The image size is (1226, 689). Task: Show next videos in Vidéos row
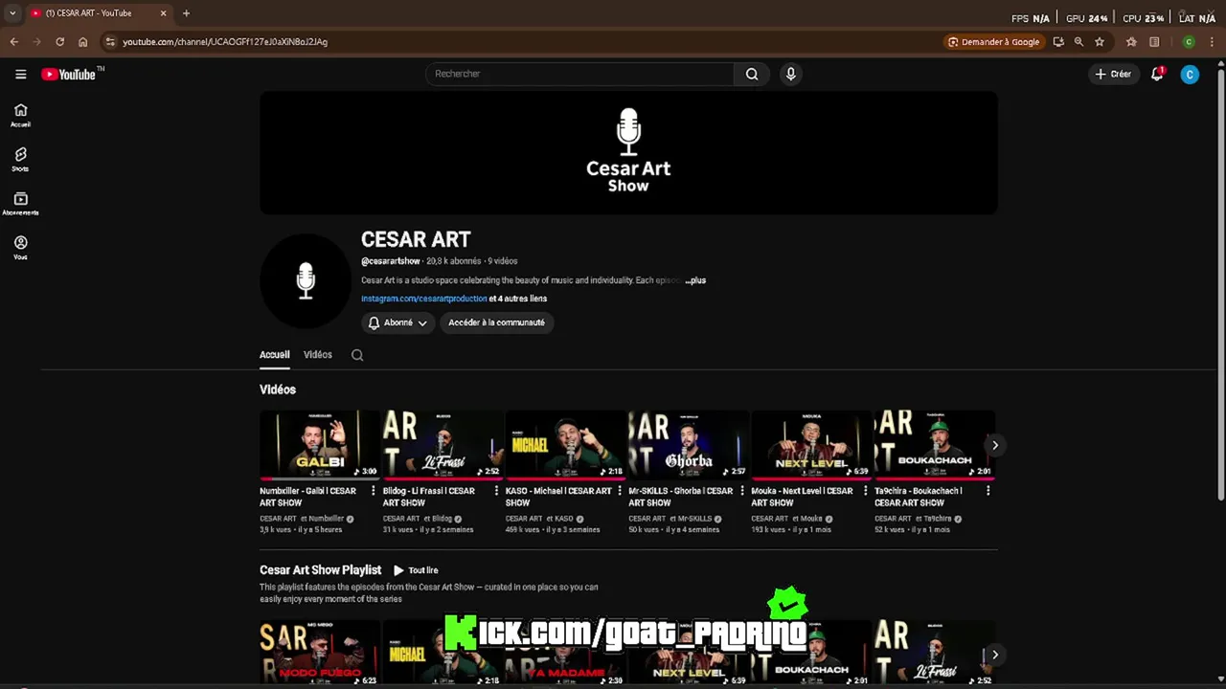995,445
